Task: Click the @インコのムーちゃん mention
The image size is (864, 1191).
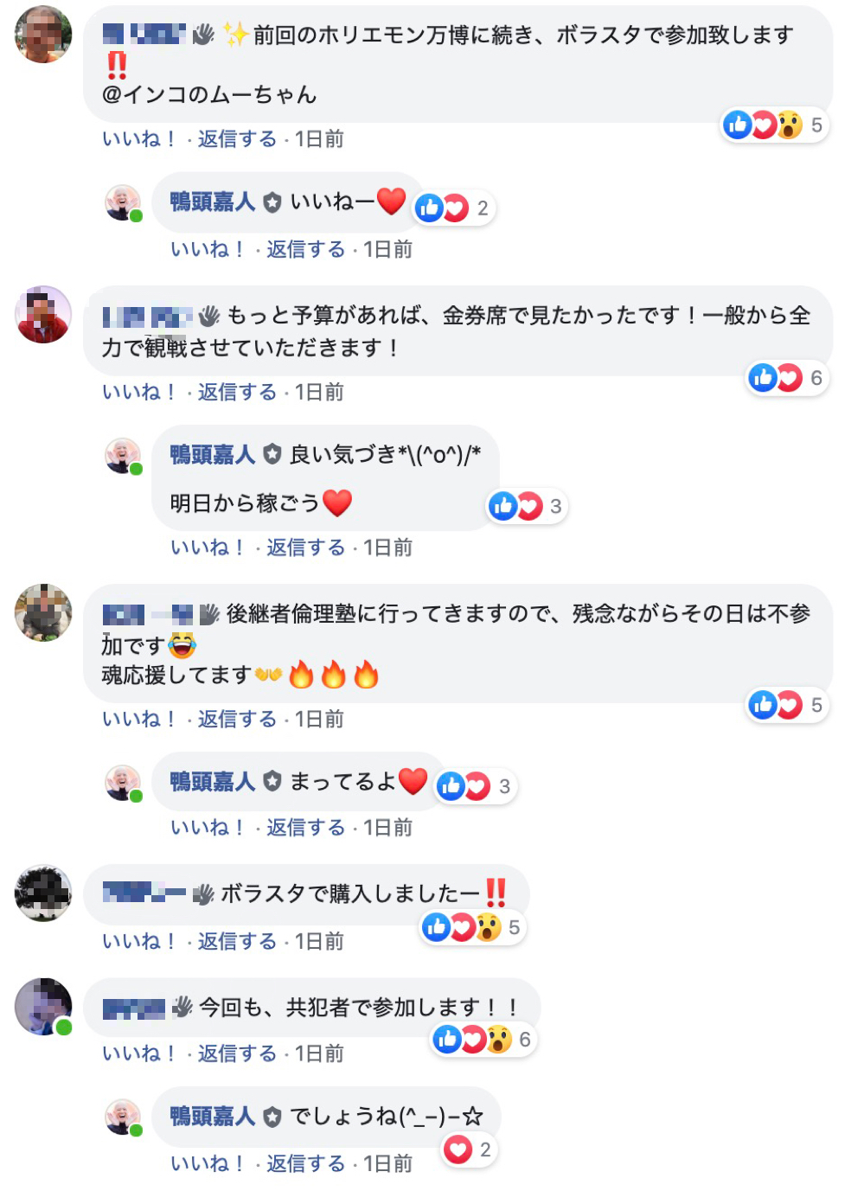Action: click(x=209, y=94)
